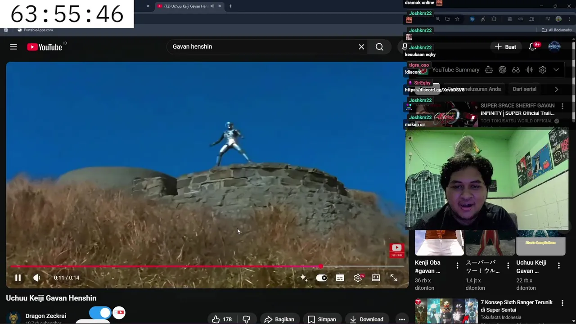Screen dimensions: 576x324
Task: Click the glasses icon in YouTube Summary
Action: click(x=516, y=70)
